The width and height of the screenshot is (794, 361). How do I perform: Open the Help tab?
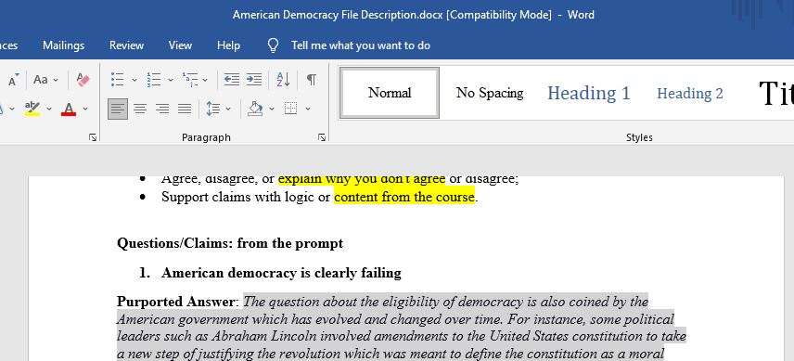228,45
